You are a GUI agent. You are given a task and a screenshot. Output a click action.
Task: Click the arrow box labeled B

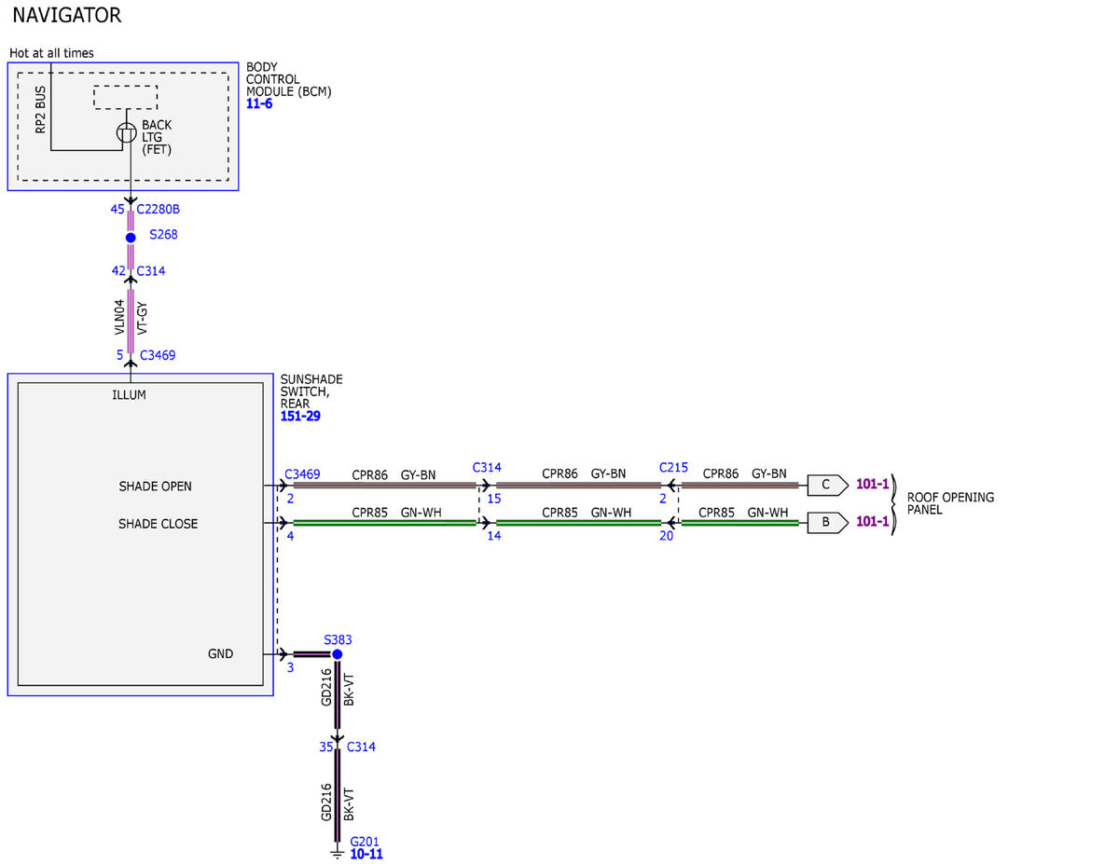(x=827, y=522)
